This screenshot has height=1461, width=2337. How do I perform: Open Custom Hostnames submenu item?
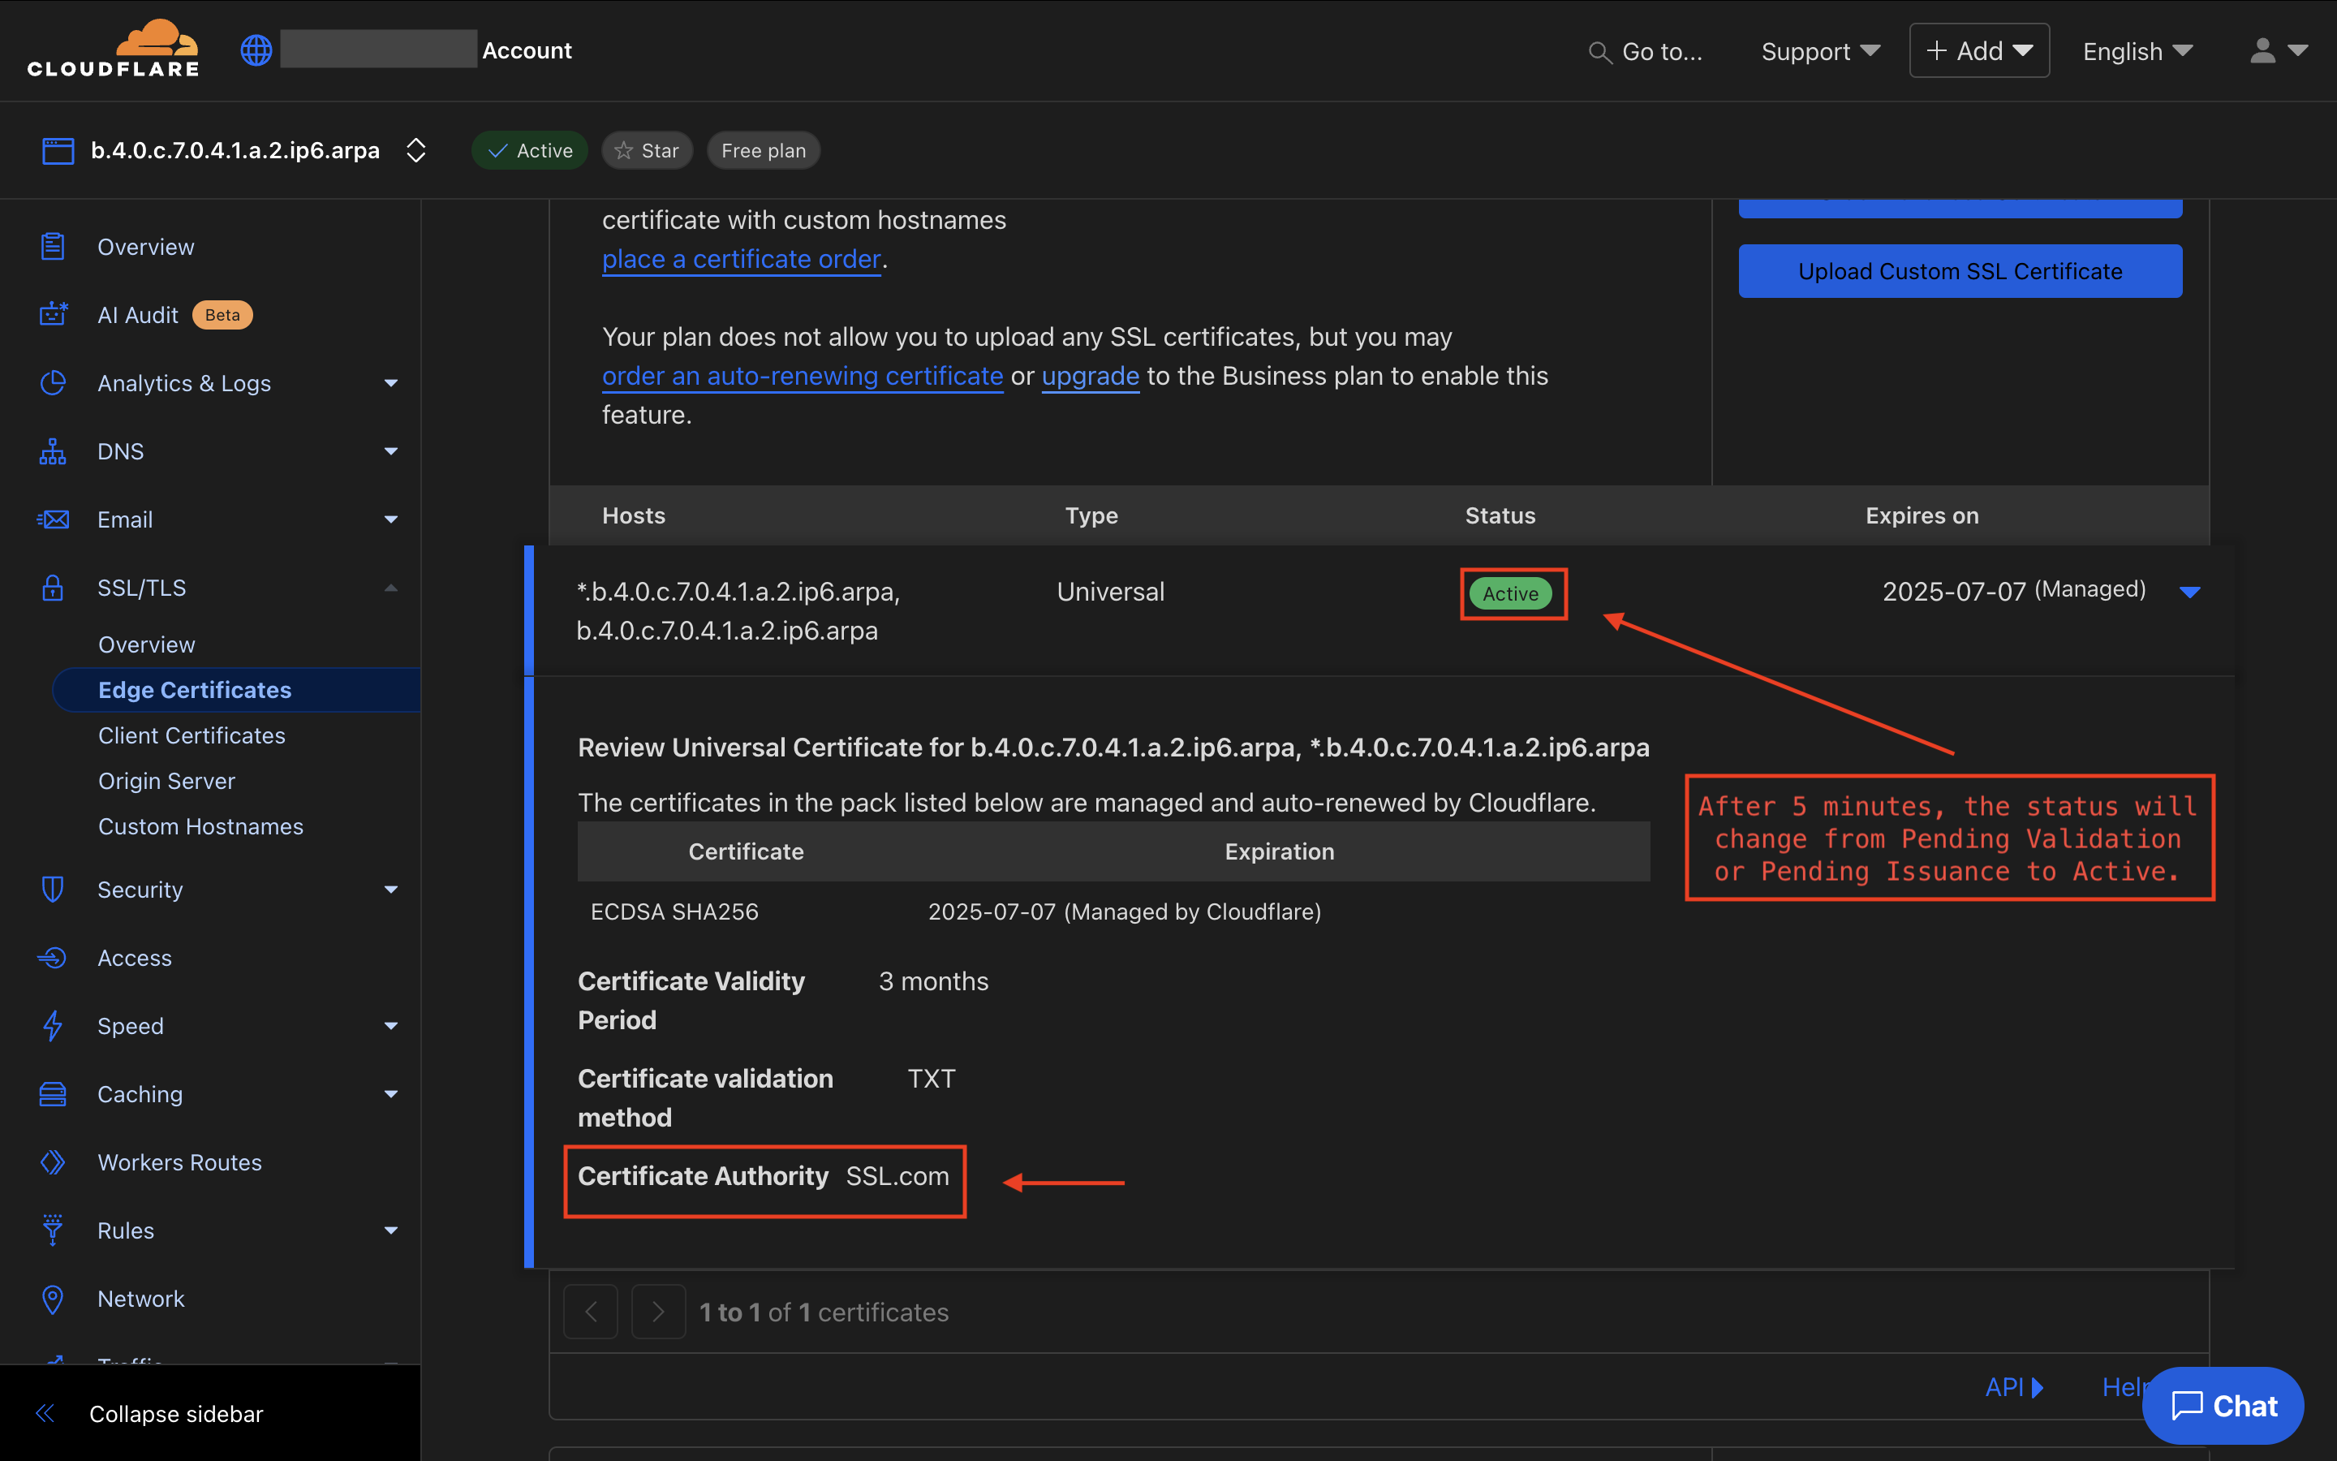point(201,826)
